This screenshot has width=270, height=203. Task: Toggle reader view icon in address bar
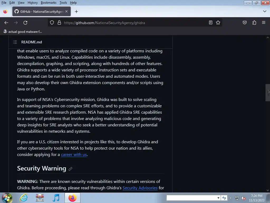[210, 23]
